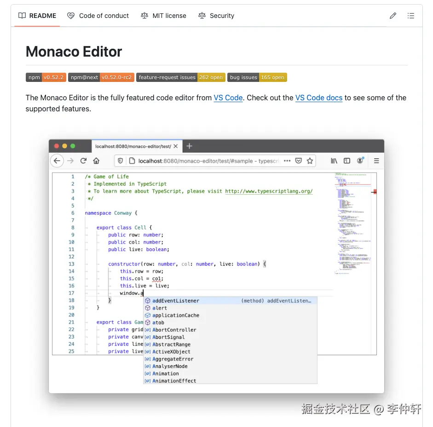This screenshot has height=427, width=433.
Task: Select the atob suggestion
Action: coord(230,323)
